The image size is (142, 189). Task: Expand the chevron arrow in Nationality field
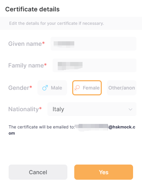(x=130, y=109)
